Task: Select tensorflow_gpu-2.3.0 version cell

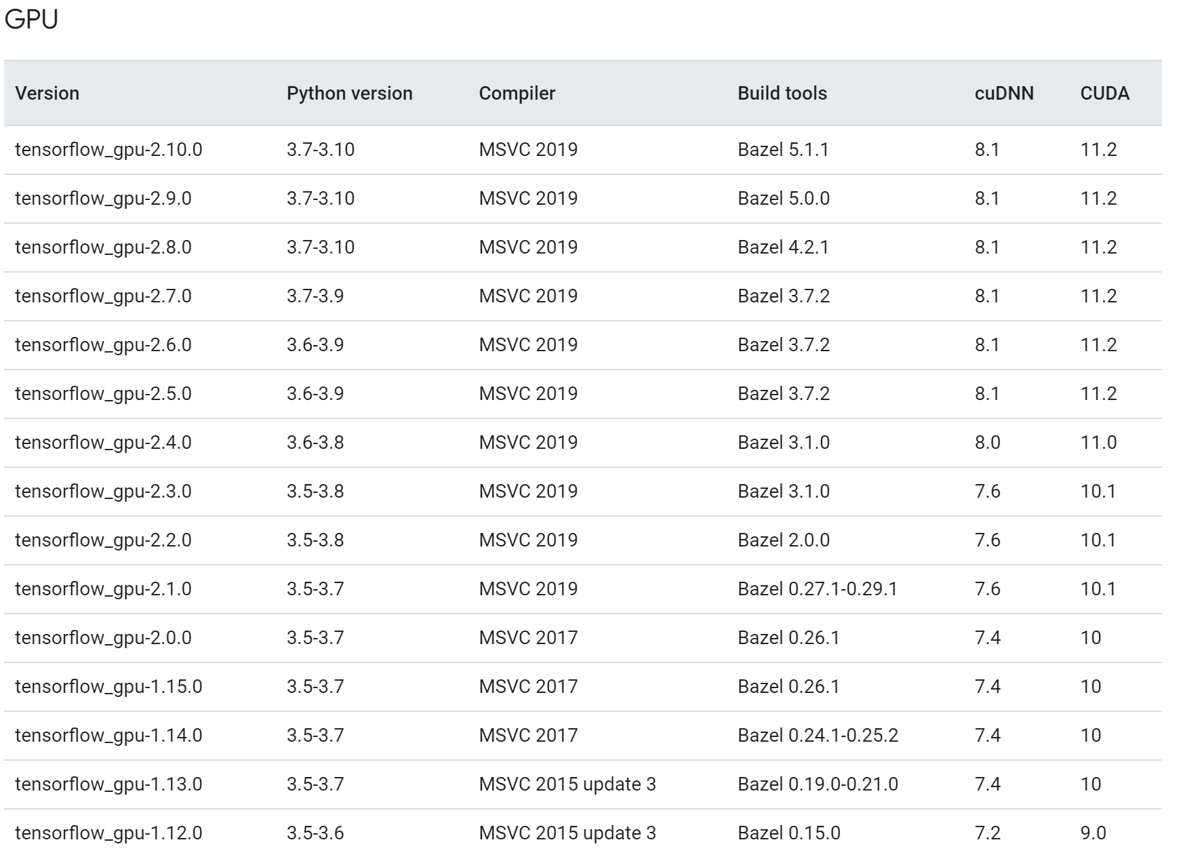Action: [103, 492]
